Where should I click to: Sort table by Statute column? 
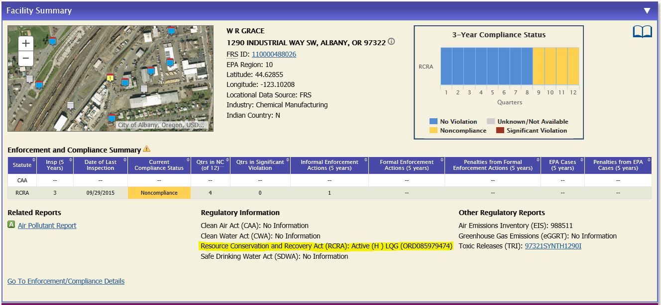[22, 165]
